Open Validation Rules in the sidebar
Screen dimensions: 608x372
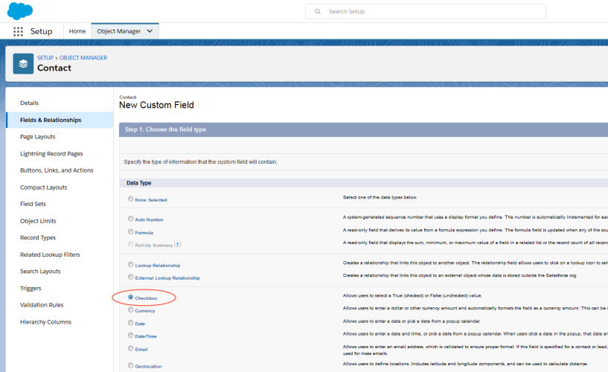tap(42, 305)
